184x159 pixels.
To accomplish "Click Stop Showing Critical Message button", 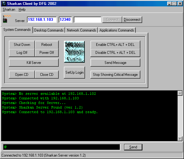I will 115,75.
